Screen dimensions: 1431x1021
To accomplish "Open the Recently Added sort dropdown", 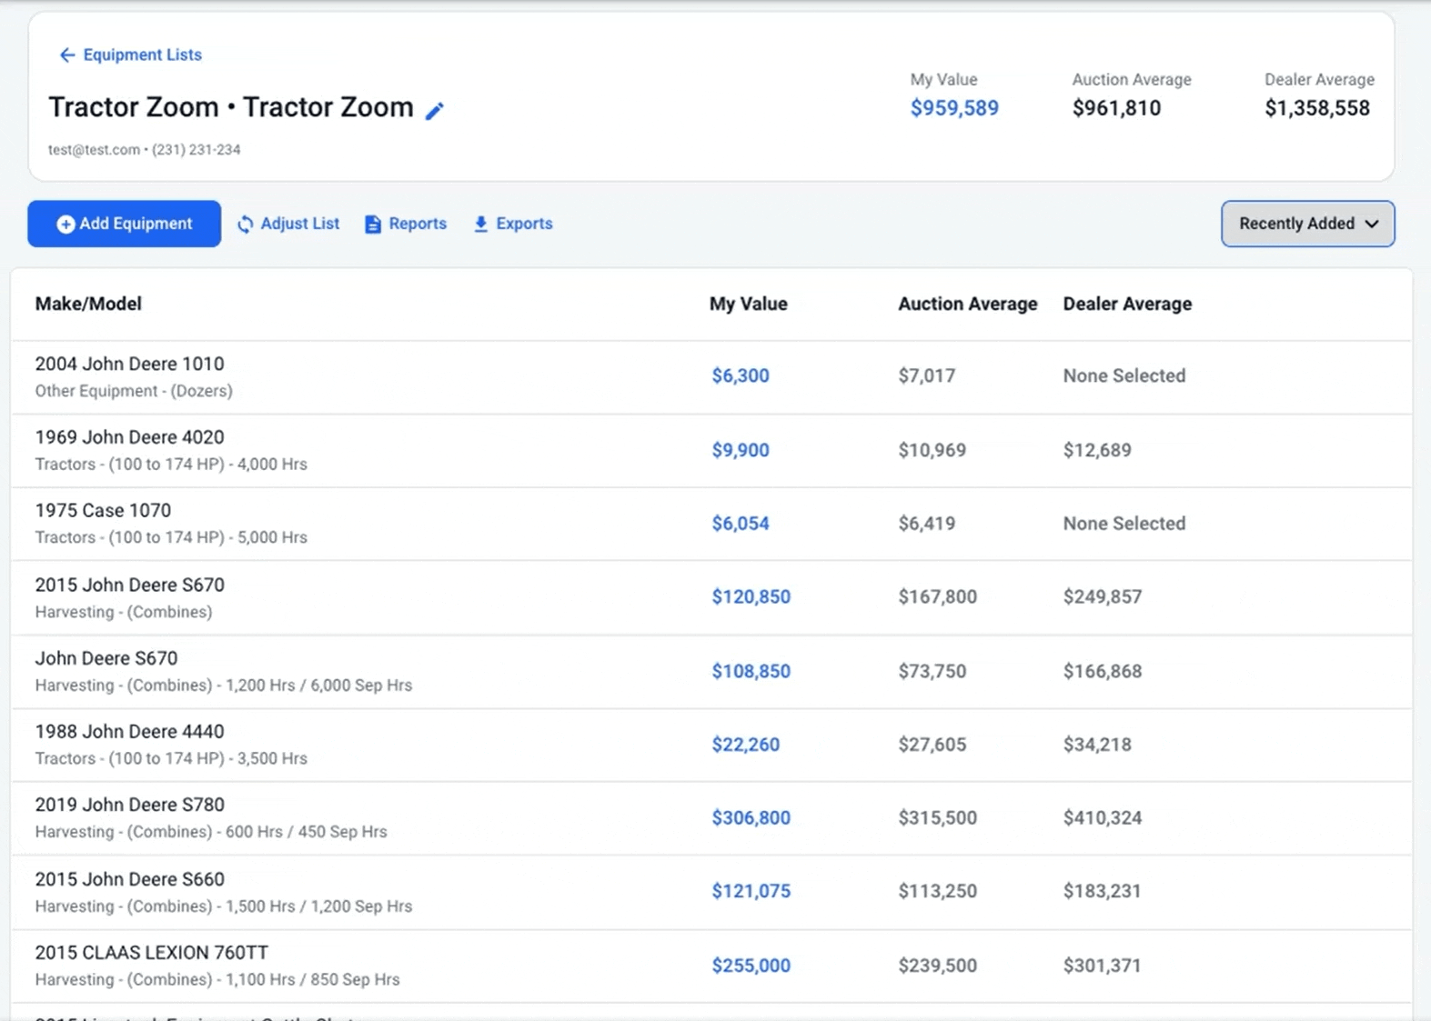I will (1307, 224).
